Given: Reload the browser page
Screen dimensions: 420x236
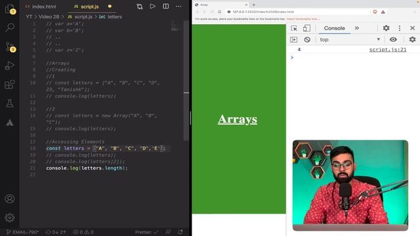Looking at the screenshot, I should coord(212,12).
